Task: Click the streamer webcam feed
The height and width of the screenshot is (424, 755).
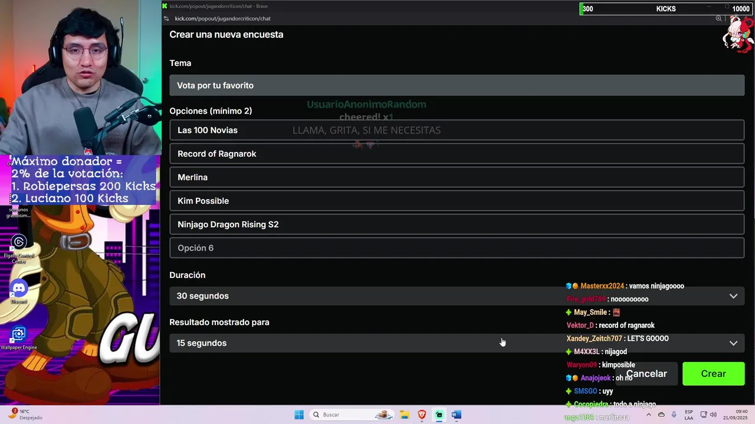Action: (x=80, y=77)
